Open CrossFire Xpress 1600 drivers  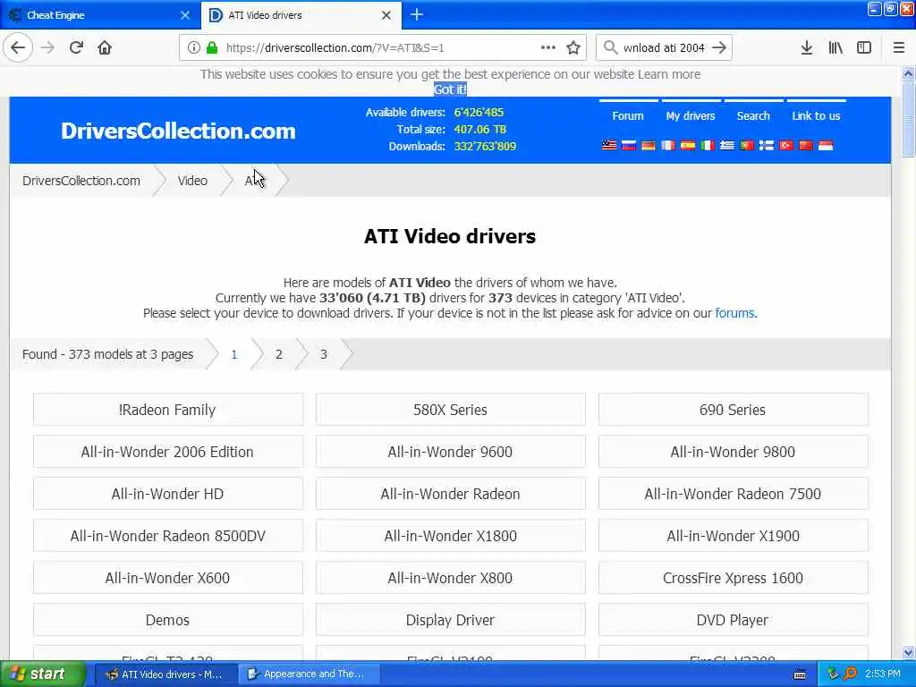pyautogui.click(x=733, y=578)
